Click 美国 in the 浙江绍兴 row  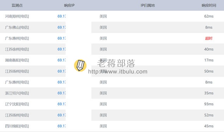tap(103, 93)
